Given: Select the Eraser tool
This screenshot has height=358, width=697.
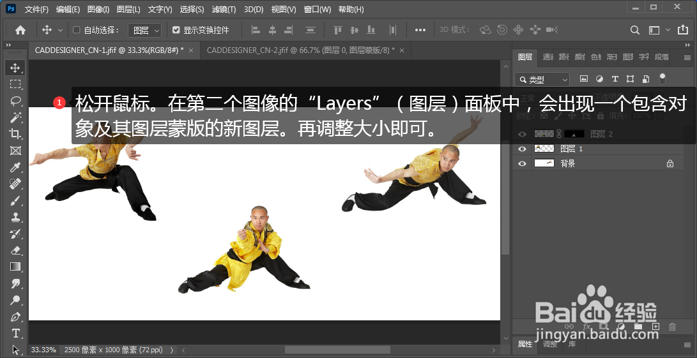Looking at the screenshot, I should (15, 250).
